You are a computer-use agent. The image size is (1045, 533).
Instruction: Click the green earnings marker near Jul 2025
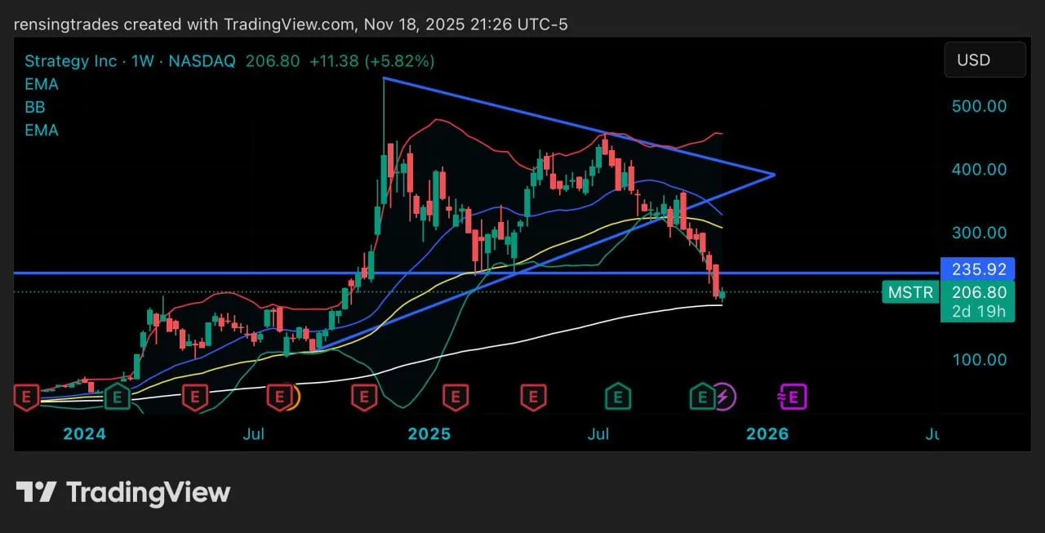[617, 398]
